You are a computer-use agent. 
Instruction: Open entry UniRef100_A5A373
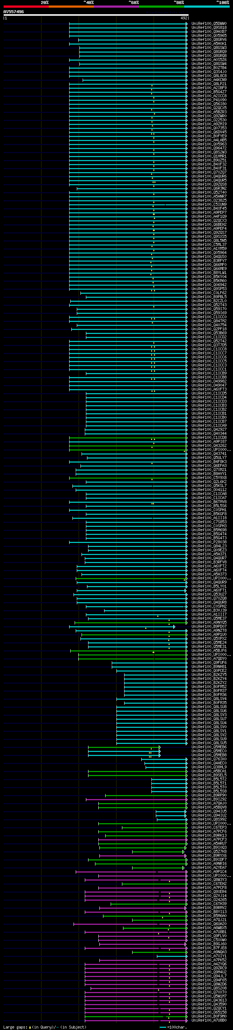coord(209,574)
